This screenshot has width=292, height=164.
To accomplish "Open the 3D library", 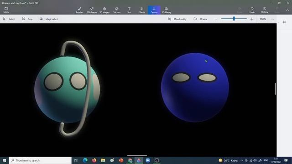I will click(x=166, y=10).
